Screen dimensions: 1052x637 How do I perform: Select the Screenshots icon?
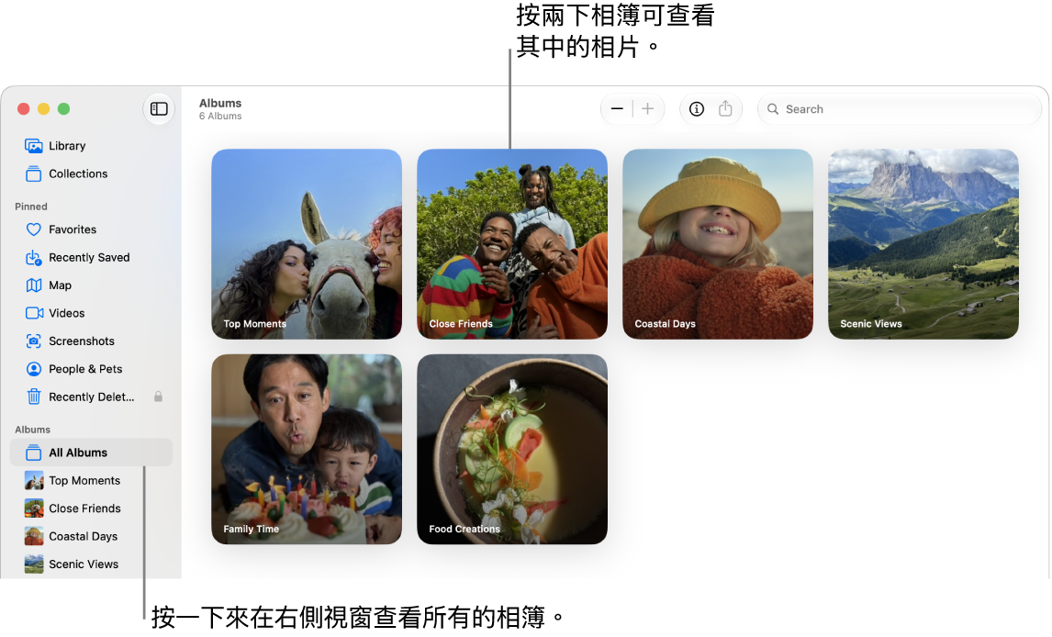pos(34,341)
